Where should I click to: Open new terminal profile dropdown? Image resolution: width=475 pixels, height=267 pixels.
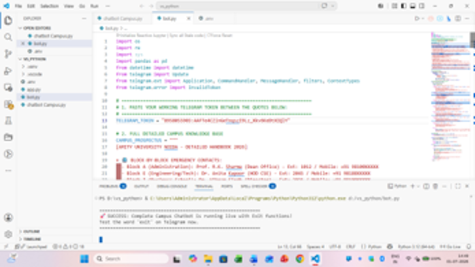pyautogui.click(x=419, y=186)
